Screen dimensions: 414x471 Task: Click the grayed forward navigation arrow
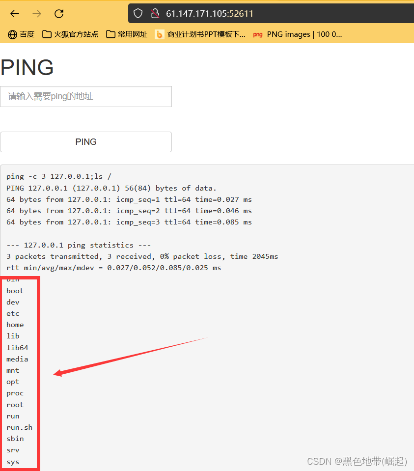[x=36, y=13]
